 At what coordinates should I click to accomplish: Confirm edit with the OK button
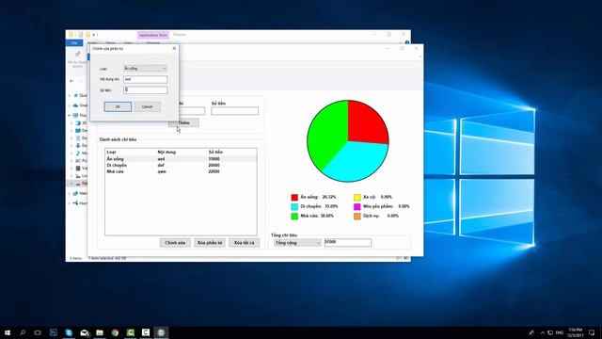click(x=118, y=106)
